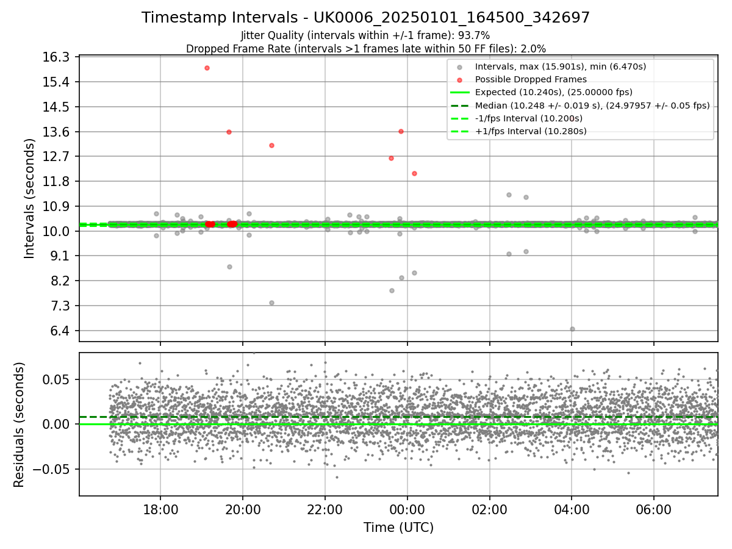Screen dimensions: 732x549
Task: Click the 06:00 time tick label
Action: [x=654, y=509]
